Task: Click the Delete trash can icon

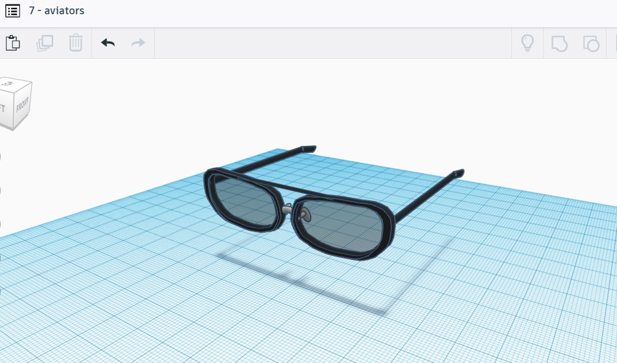Action: [x=76, y=43]
